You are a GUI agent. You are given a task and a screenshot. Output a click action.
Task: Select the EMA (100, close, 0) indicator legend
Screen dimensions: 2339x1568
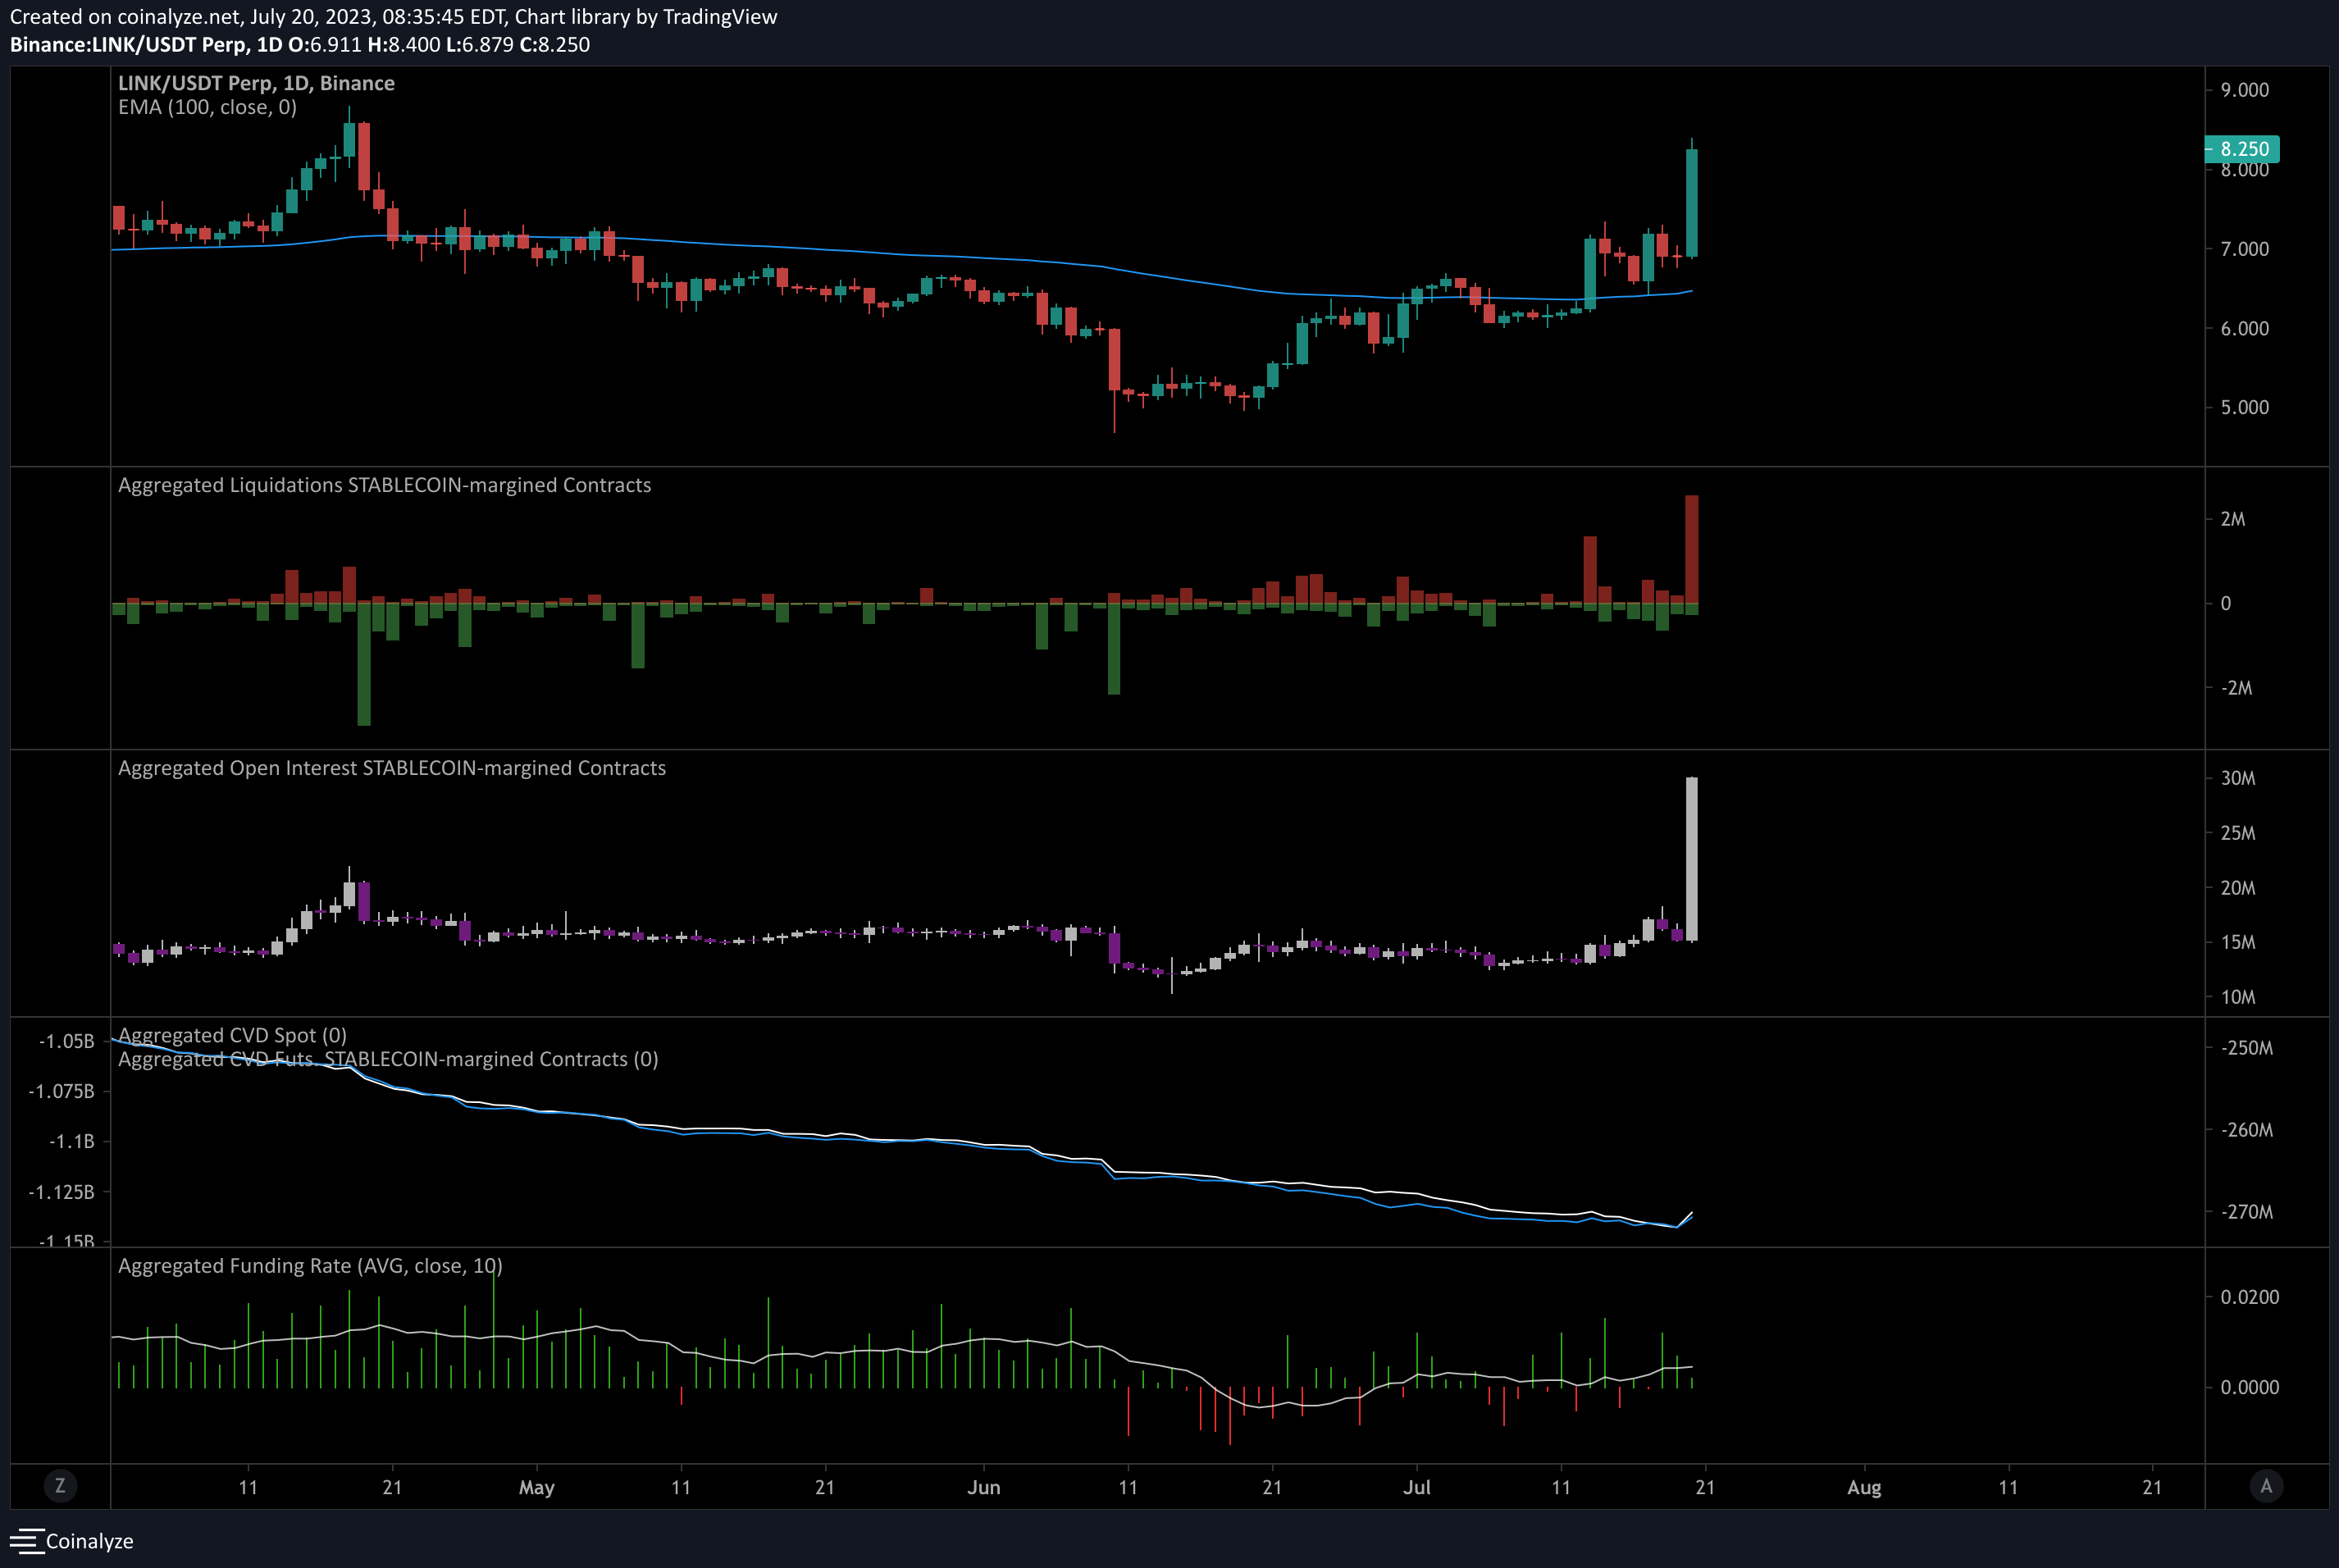point(209,107)
